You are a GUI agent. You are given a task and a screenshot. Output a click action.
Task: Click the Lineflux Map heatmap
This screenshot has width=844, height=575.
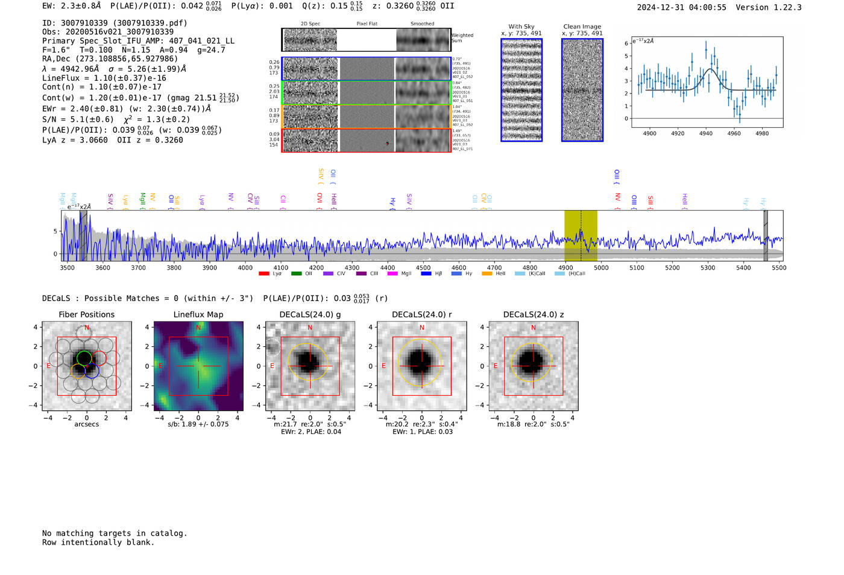click(x=198, y=366)
